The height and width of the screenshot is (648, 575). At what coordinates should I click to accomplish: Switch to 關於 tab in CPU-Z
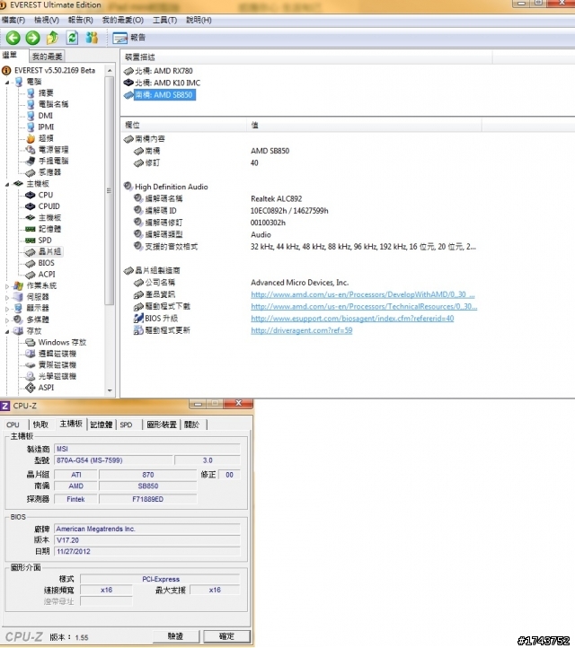(192, 425)
